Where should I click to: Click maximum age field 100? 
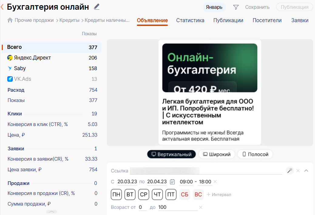178,207
